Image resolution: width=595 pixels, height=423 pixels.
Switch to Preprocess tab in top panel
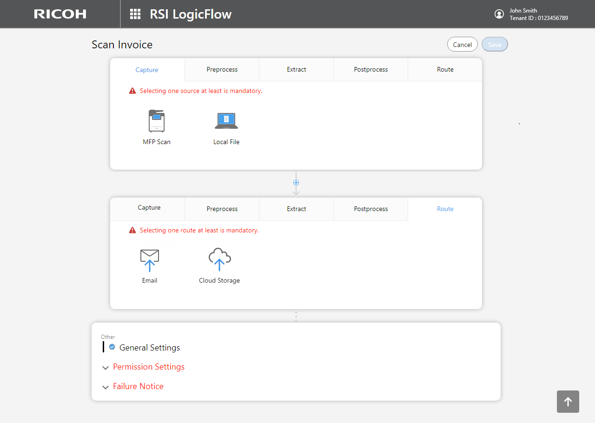pos(222,70)
